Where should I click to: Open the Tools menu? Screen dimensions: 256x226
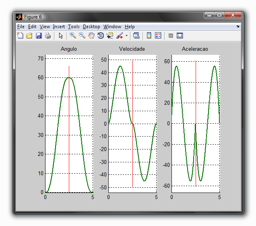tap(74, 27)
